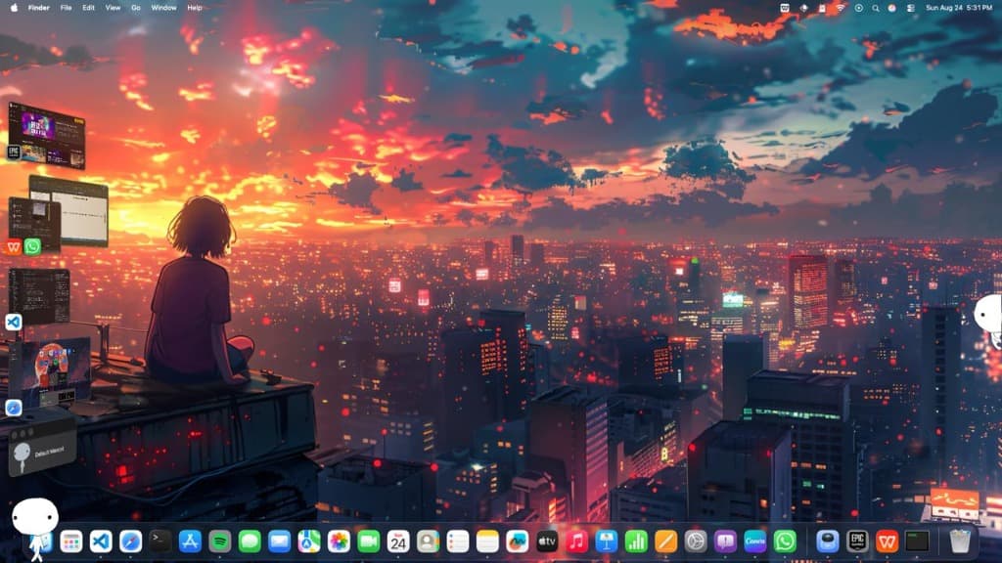
Task: Open the Edit menu
Action: pos(88,8)
